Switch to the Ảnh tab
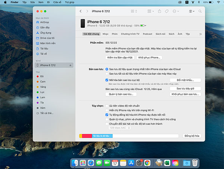Viewport: 224px width, 169px height. [180, 34]
